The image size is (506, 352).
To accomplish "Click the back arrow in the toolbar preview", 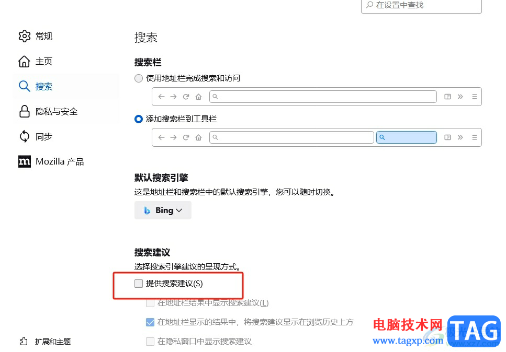I will pos(161,96).
